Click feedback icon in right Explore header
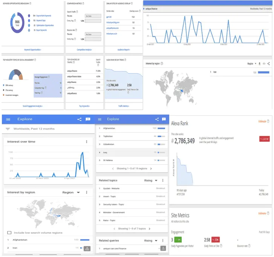274x257 pixels. tap(164, 119)
